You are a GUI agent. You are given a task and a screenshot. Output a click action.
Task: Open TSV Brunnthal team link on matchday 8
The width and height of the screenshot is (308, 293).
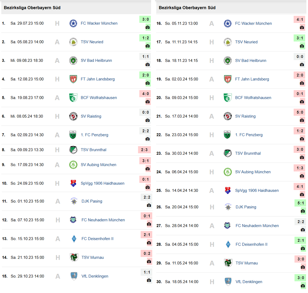93,150
